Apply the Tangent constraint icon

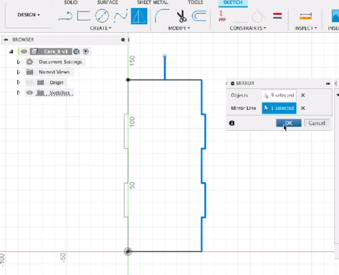tap(258, 16)
